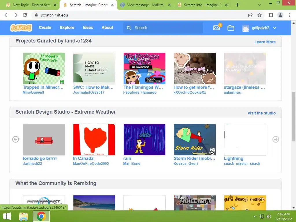Viewport: 296px width, 222px height.
Task: Click the volume speaker tray icon
Action: (269, 216)
